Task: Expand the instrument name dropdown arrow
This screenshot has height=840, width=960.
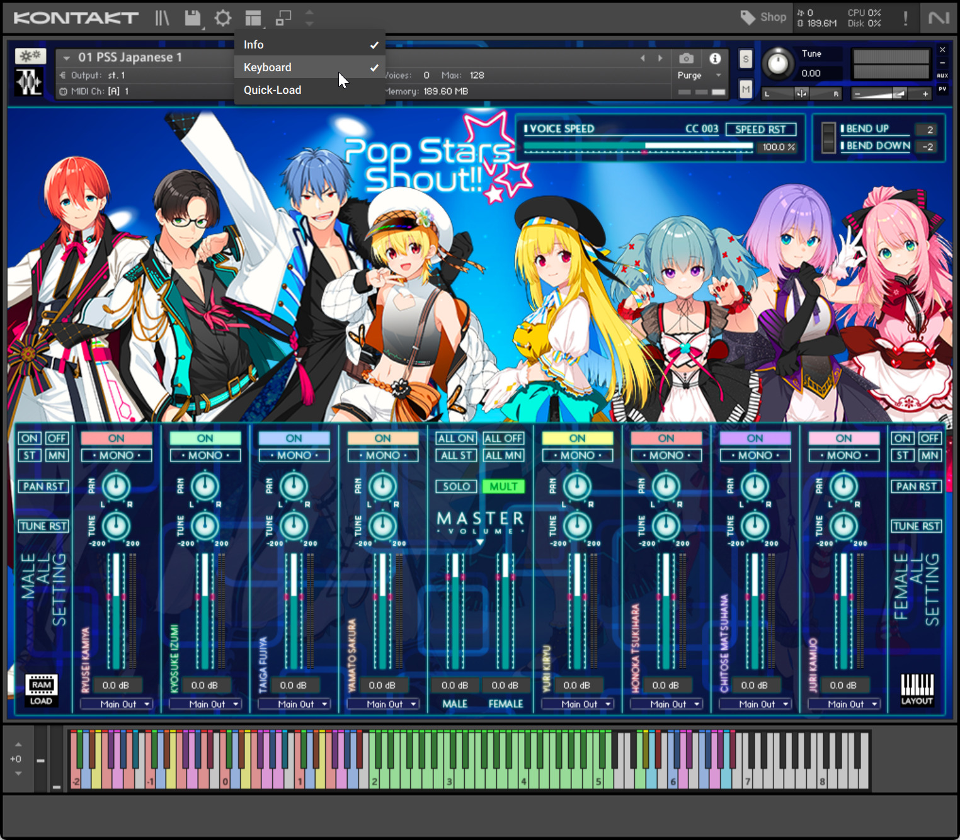Action: 66,58
